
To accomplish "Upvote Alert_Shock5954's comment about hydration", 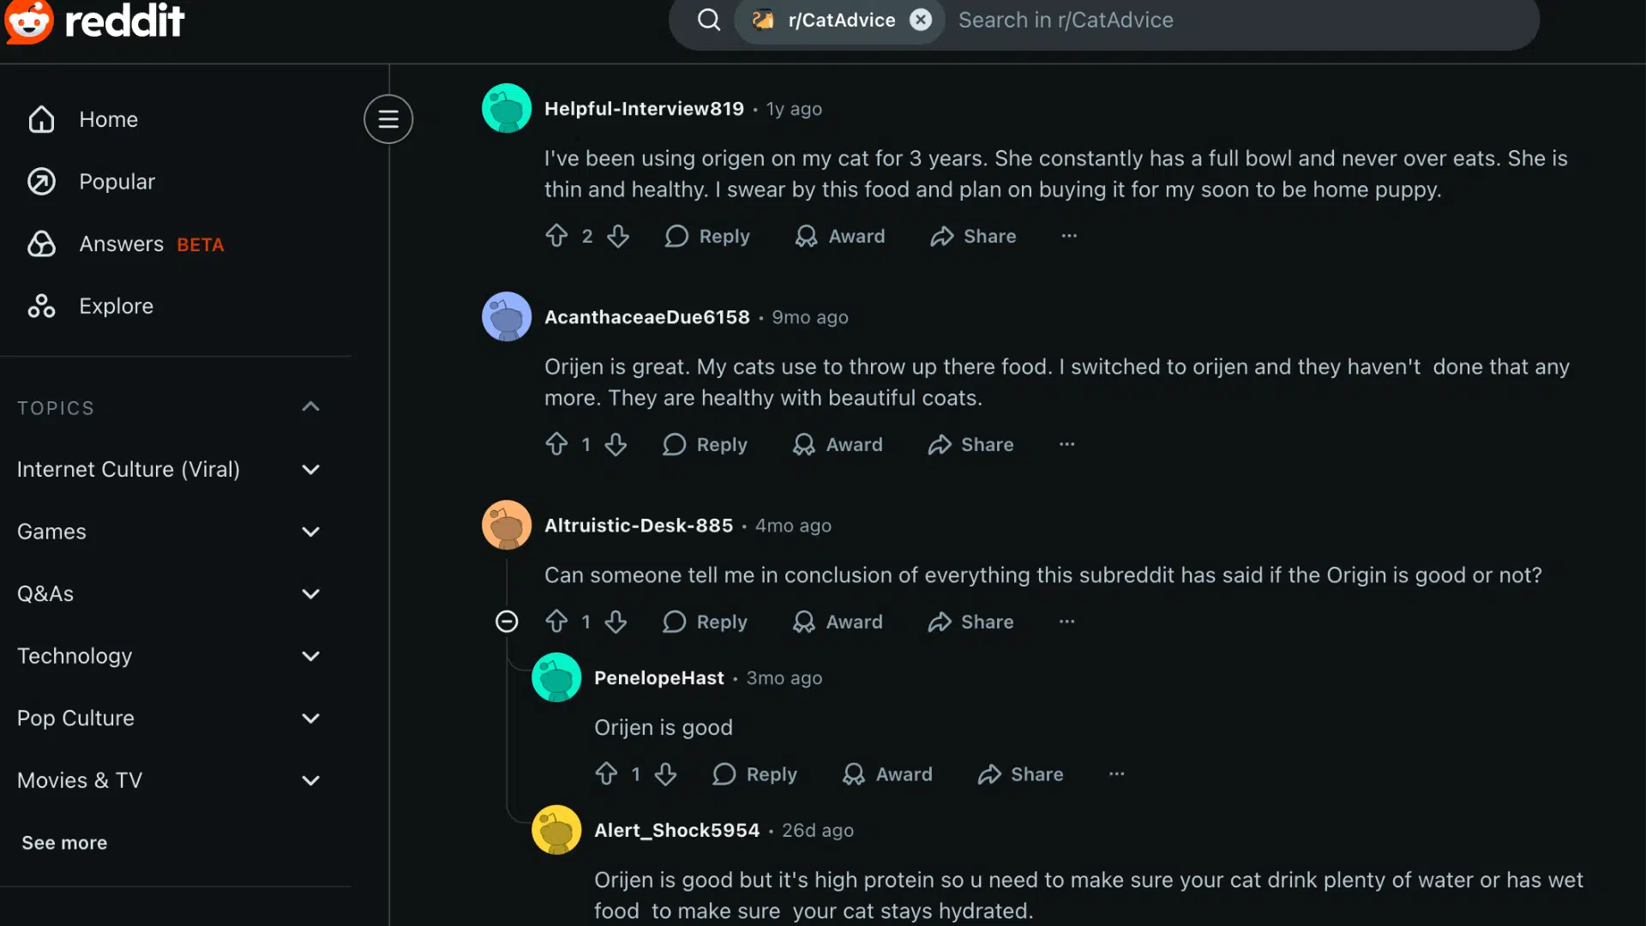I will coord(608,922).
